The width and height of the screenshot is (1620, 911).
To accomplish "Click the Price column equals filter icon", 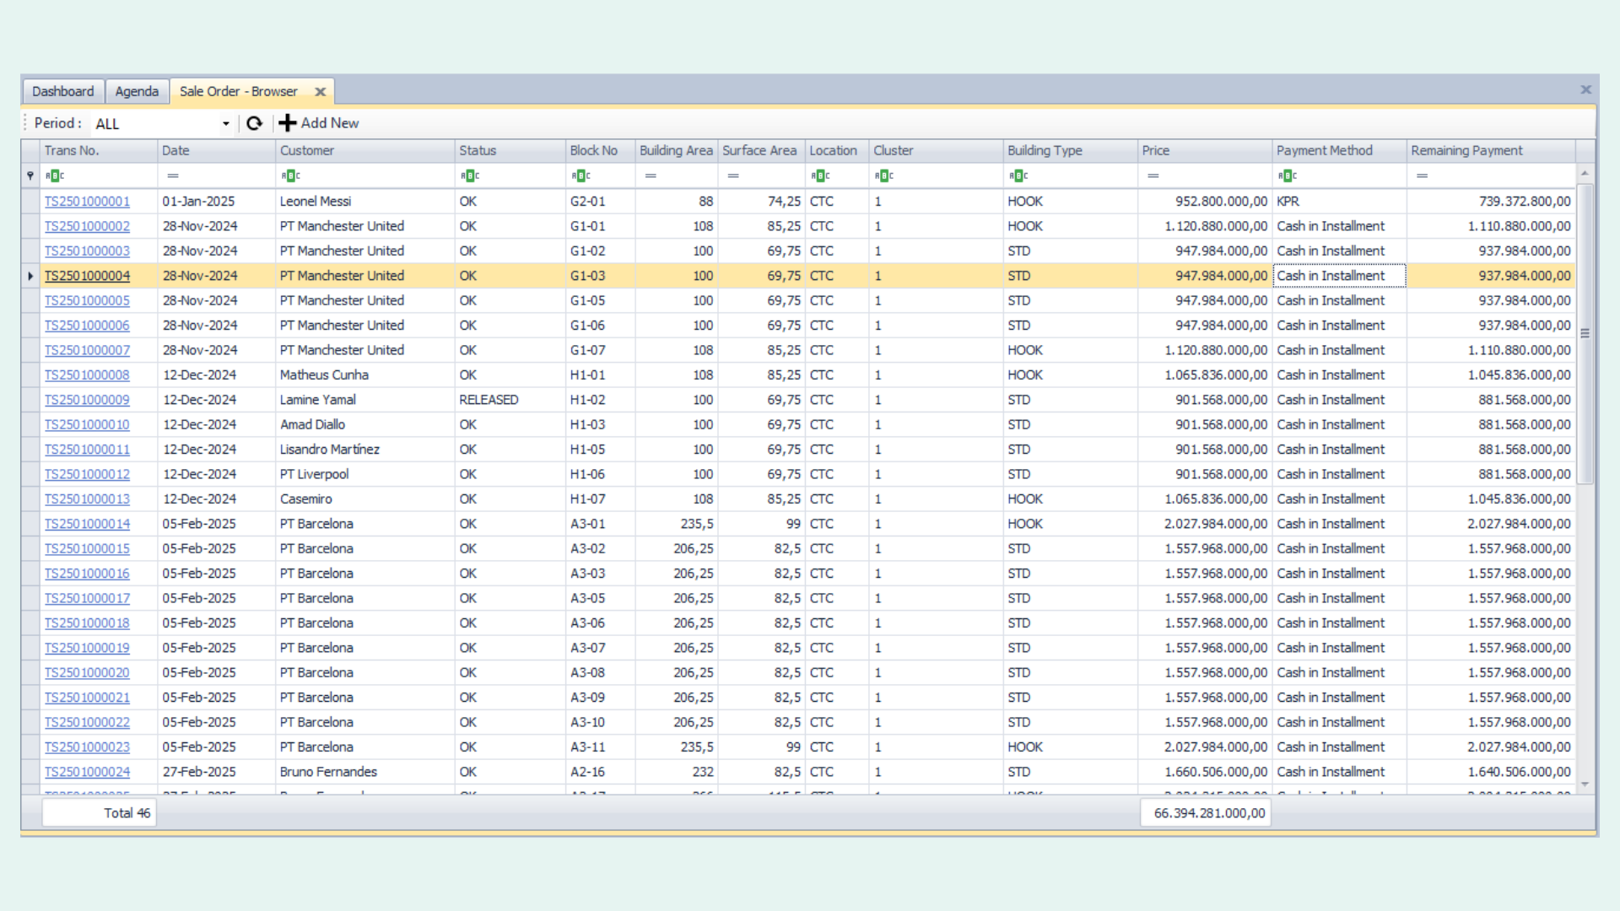I will click(1153, 175).
